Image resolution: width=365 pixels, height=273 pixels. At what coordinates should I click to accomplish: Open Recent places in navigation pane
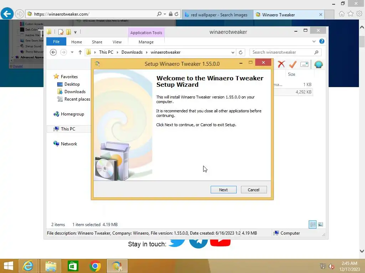pos(77,99)
